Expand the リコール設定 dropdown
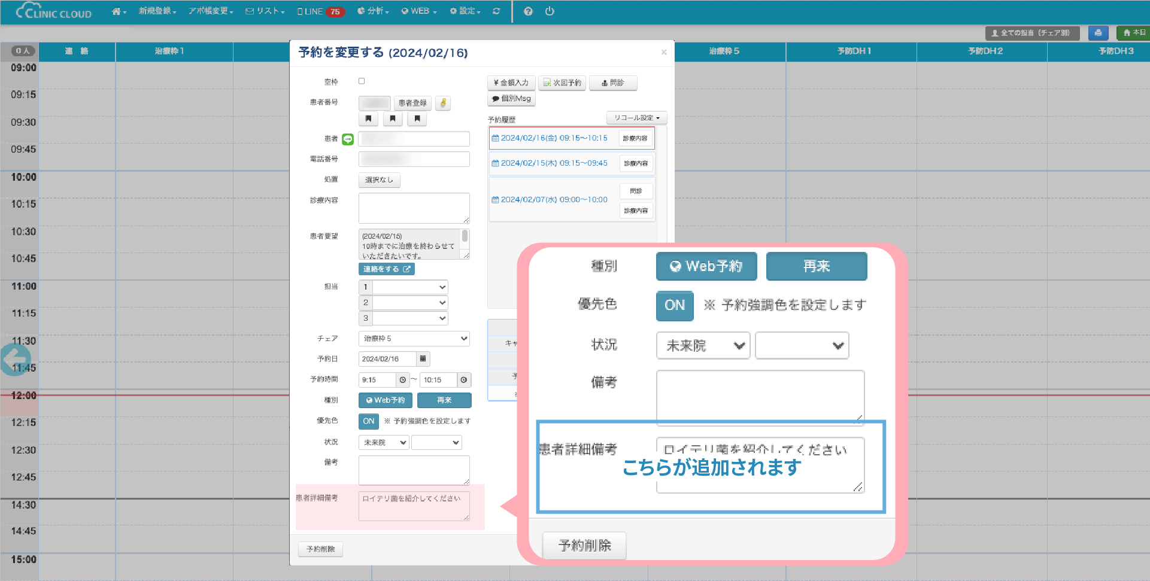Screen dimensions: 1150x581 click(636, 118)
